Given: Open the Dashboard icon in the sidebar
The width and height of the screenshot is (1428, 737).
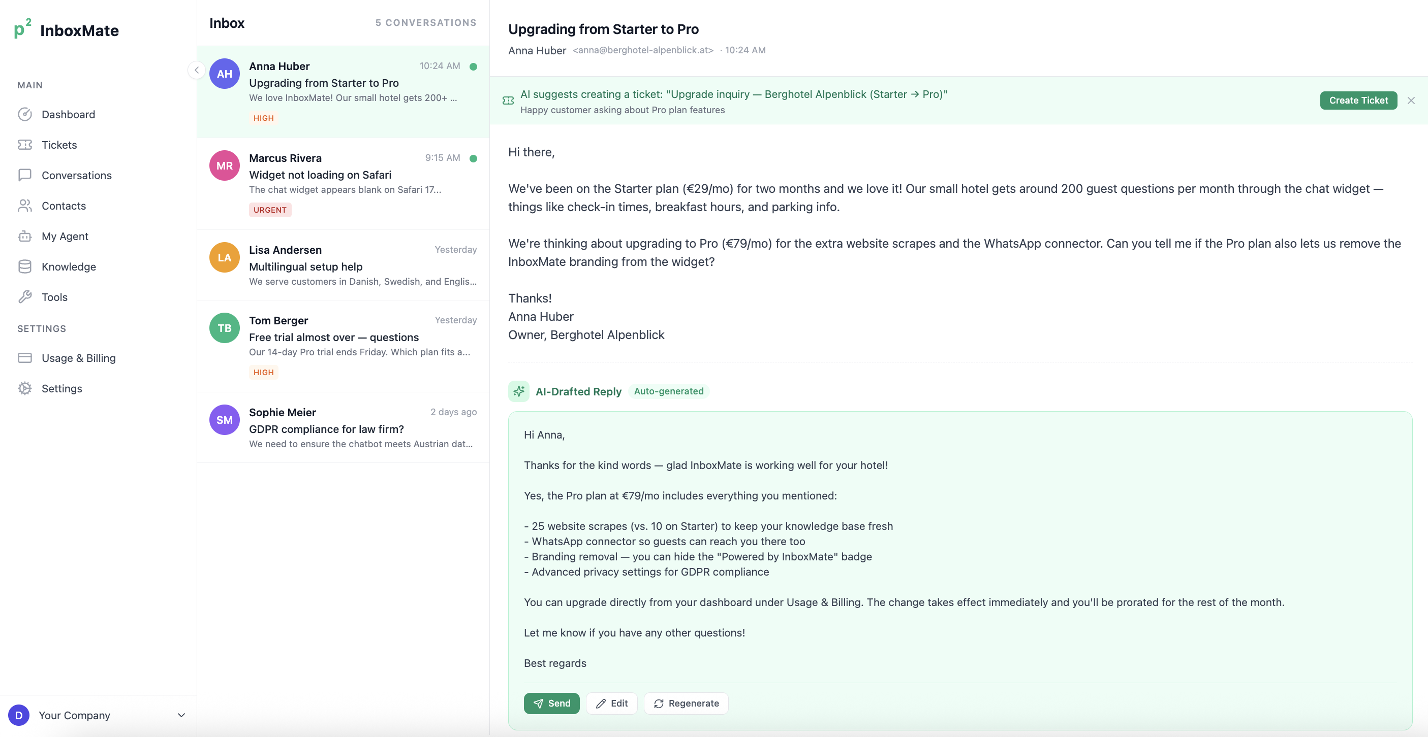Looking at the screenshot, I should coord(25,114).
